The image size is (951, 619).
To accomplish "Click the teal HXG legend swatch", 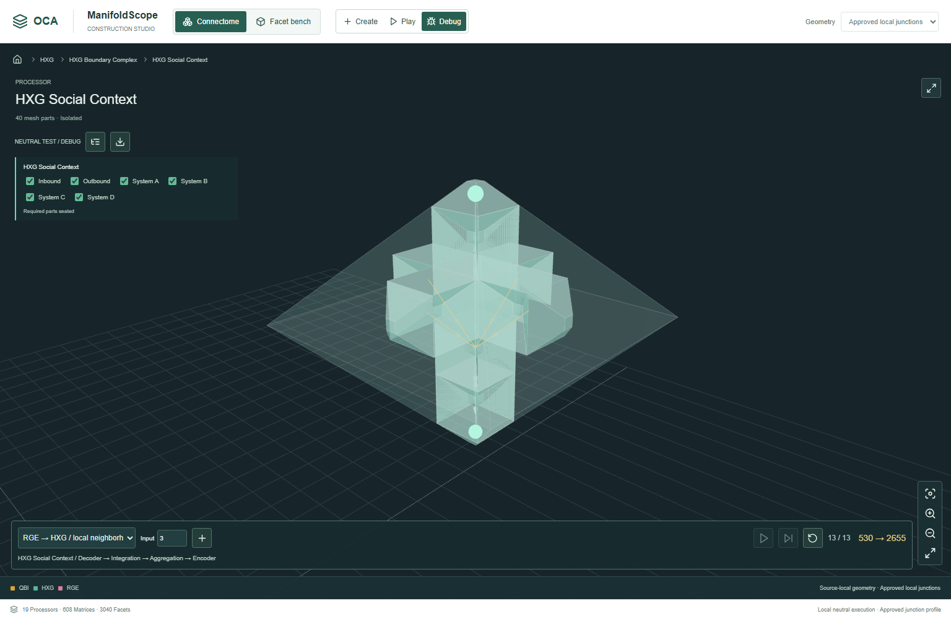I will tap(35, 588).
